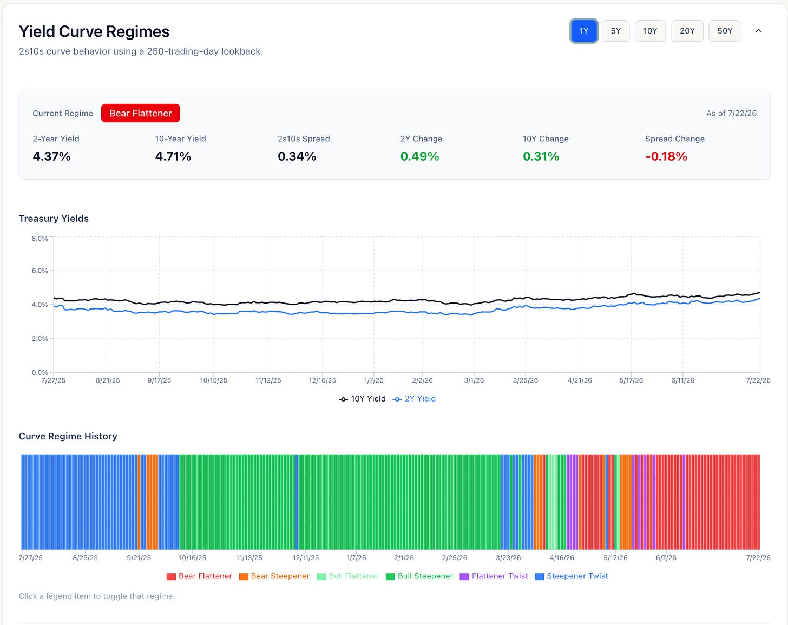Click the 10Y Yield legend marker icon
788x625 pixels.
(343, 399)
